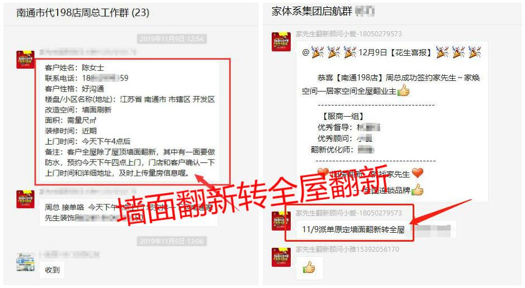Select the 客户姓名：陈女士 message bubble

point(130,120)
